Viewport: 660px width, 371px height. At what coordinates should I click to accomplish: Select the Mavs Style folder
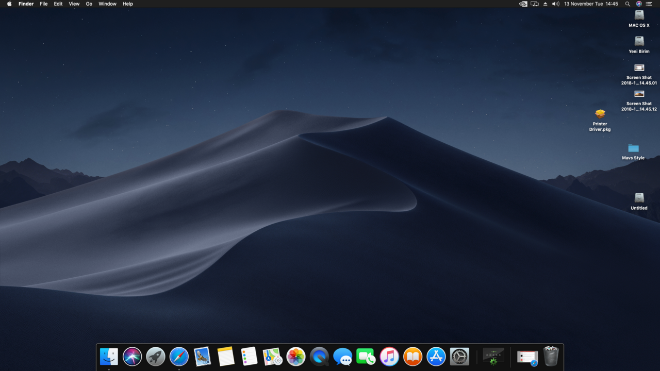click(633, 148)
